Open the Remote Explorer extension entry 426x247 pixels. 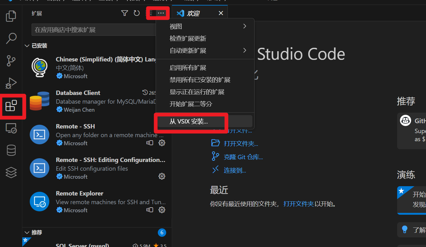97,201
